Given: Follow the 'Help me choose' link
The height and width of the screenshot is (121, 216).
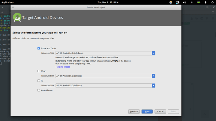Looking at the screenshot, I should [x=63, y=67].
